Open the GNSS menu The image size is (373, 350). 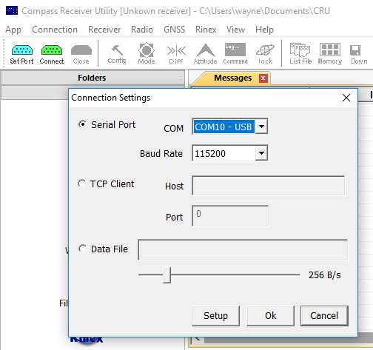pyautogui.click(x=174, y=30)
